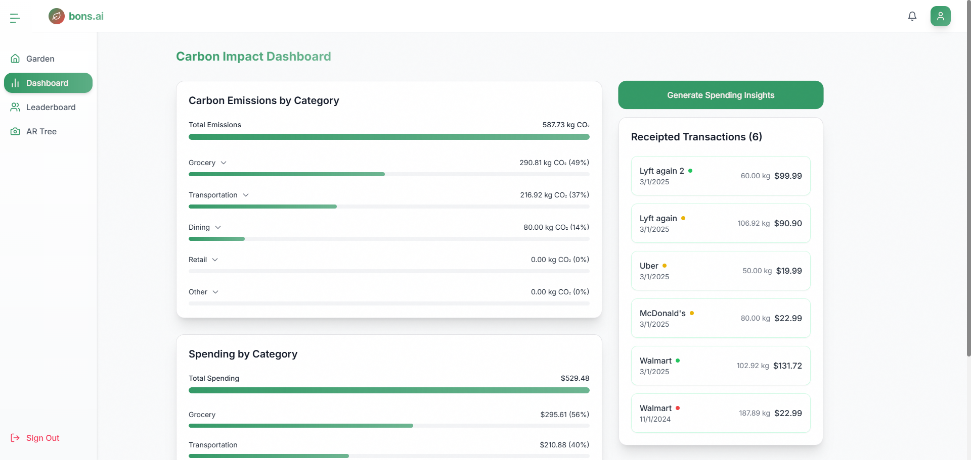971x460 pixels.
Task: Click the Spending by Category title
Action: 243,354
